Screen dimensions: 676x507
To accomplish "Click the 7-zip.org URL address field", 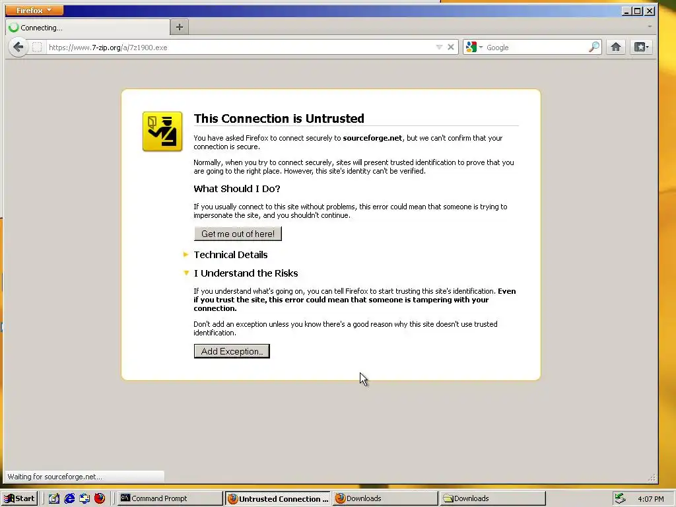I will 239,48.
